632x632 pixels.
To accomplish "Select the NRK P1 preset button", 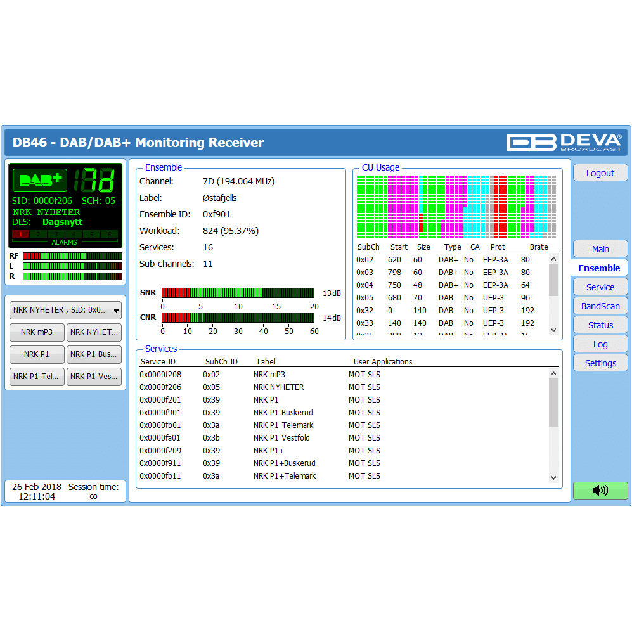I will 37,354.
